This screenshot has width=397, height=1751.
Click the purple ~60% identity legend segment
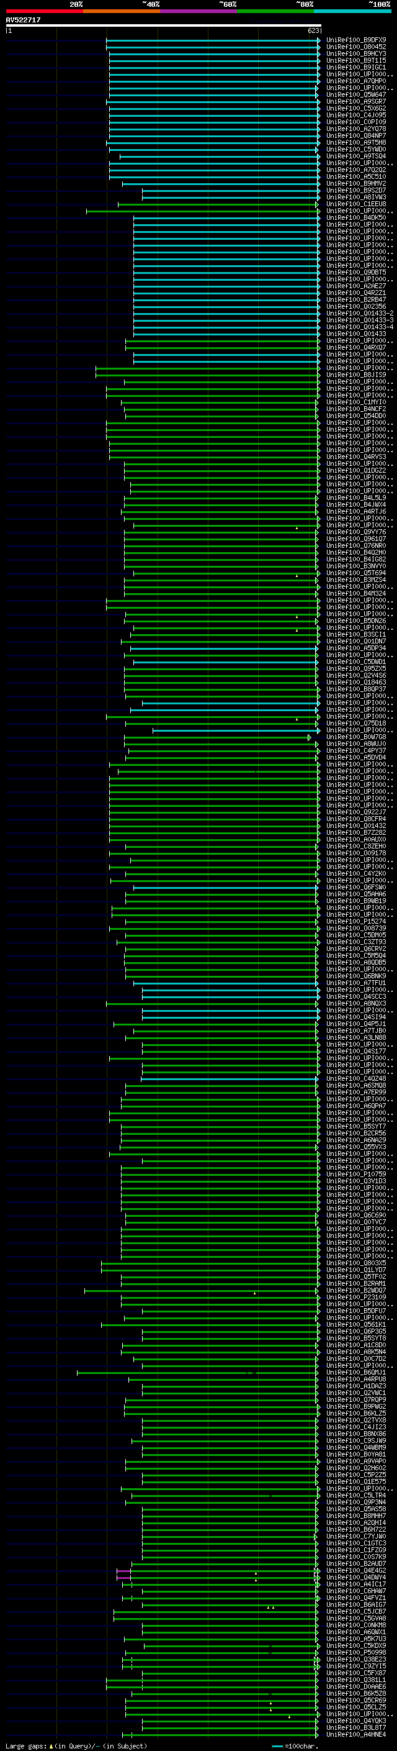pyautogui.click(x=198, y=11)
